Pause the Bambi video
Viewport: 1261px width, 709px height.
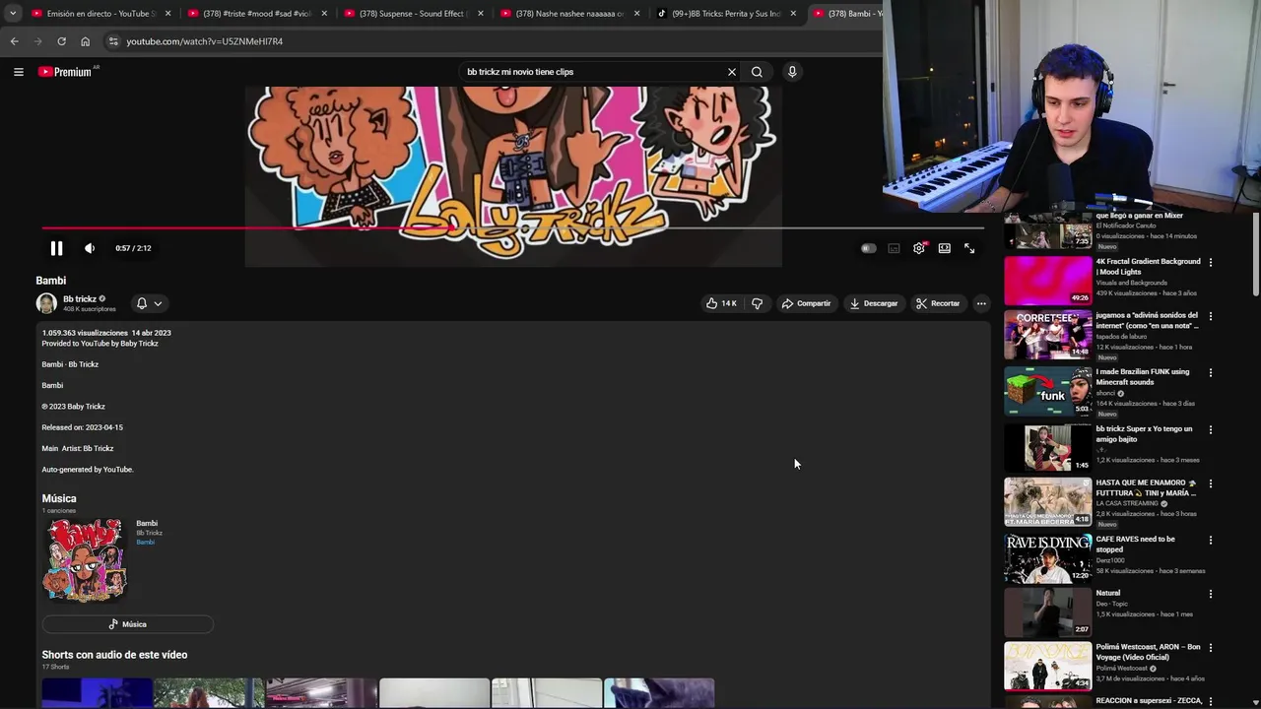coord(56,248)
